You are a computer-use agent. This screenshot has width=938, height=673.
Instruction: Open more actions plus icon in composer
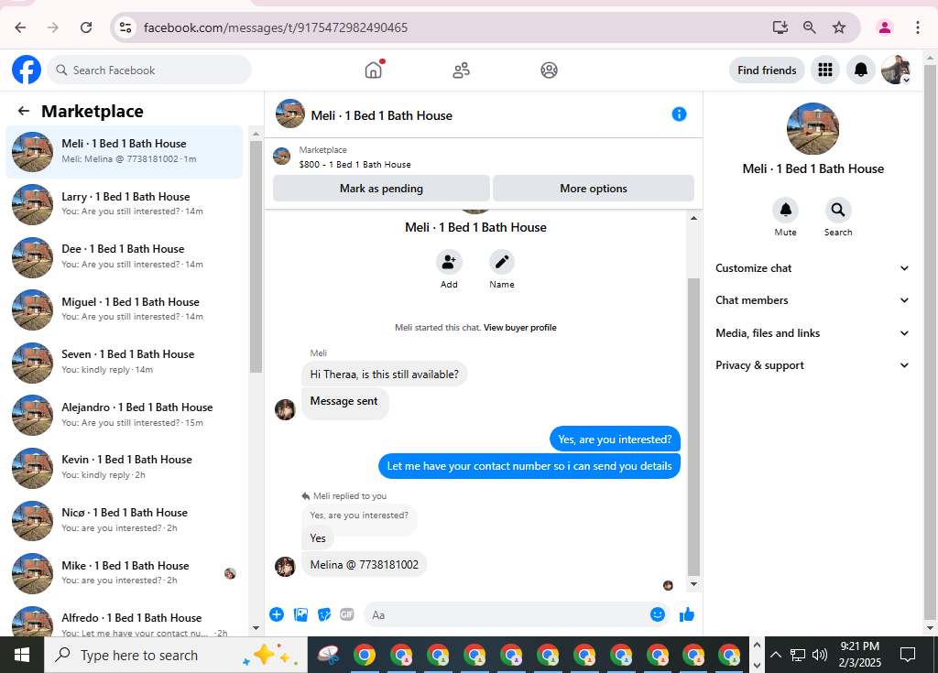[x=277, y=614]
